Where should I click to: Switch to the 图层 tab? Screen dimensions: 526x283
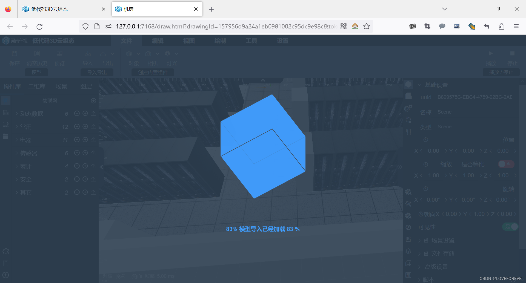click(86, 86)
